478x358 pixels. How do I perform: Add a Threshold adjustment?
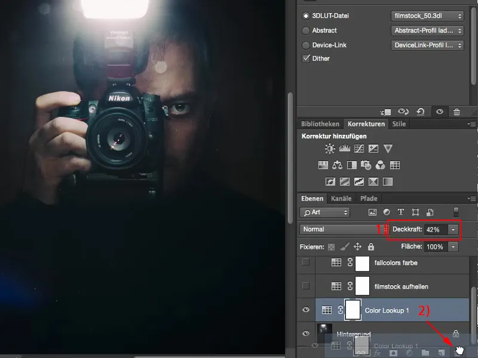click(359, 182)
